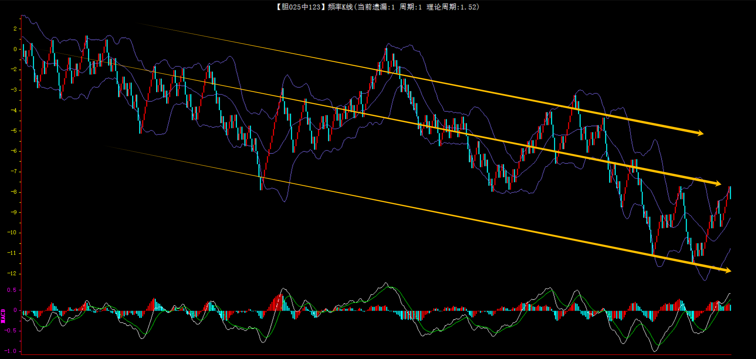Click the price axis label -10
756x359 pixels.
pos(12,233)
